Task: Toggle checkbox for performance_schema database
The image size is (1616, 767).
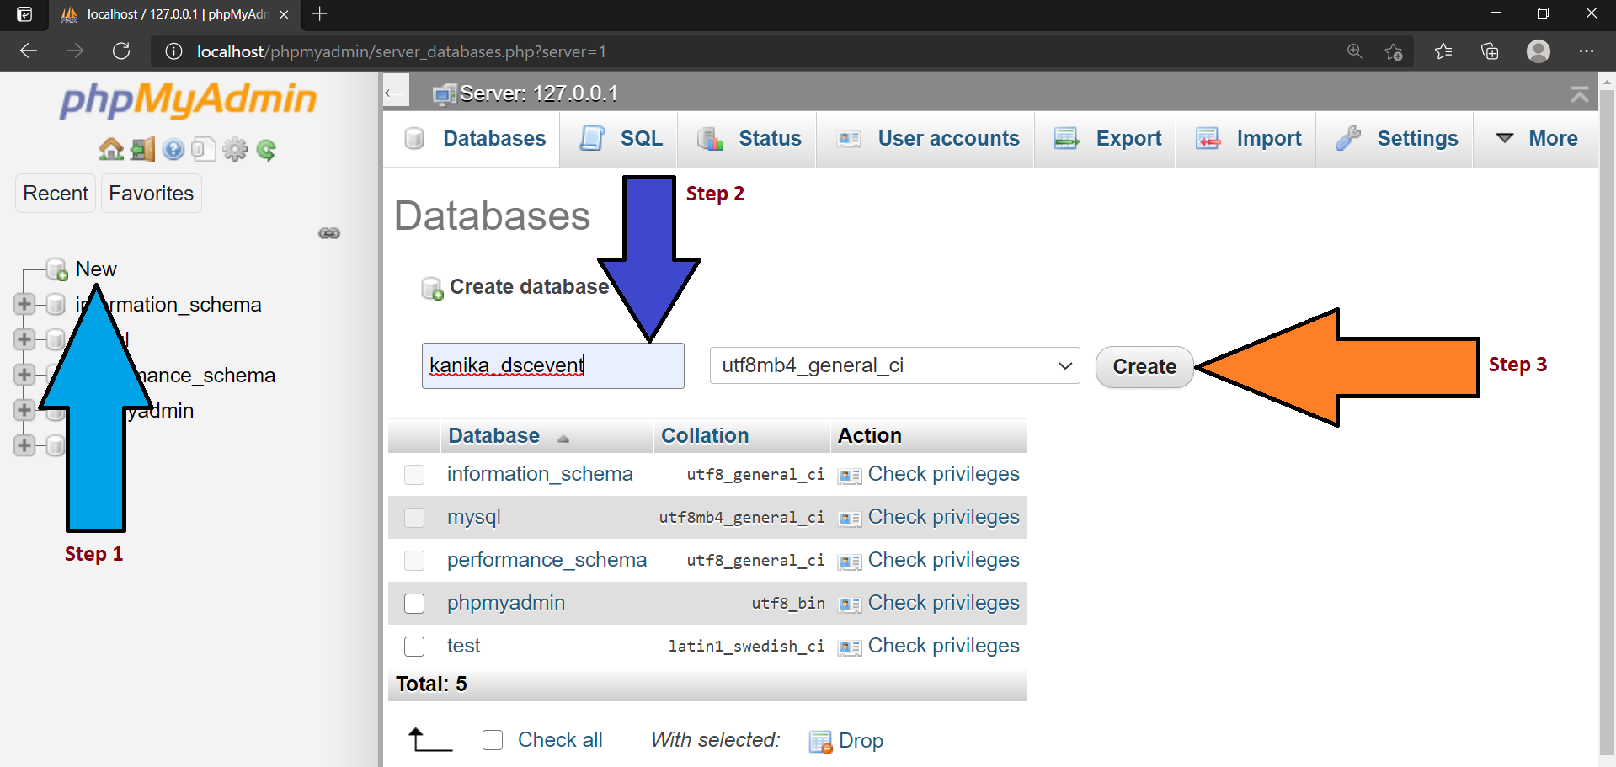Action: (x=414, y=561)
